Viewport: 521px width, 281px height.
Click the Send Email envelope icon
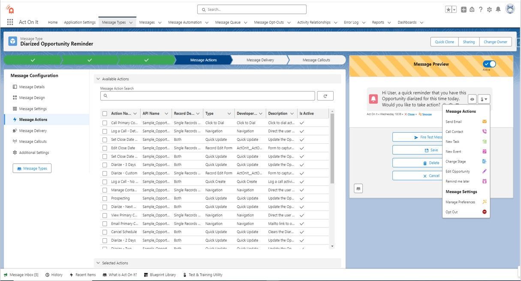485,122
